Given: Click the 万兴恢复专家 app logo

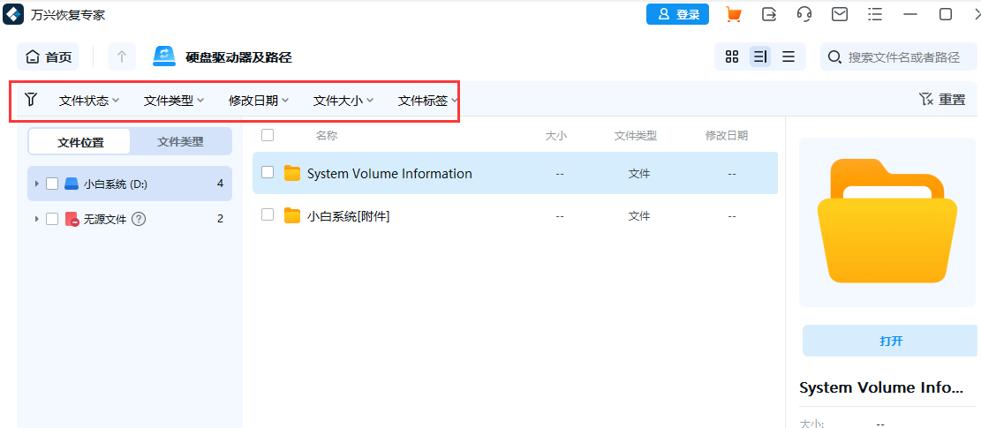Looking at the screenshot, I should [x=13, y=14].
